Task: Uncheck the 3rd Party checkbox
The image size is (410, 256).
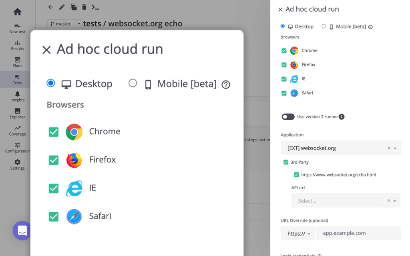Action: (286, 162)
